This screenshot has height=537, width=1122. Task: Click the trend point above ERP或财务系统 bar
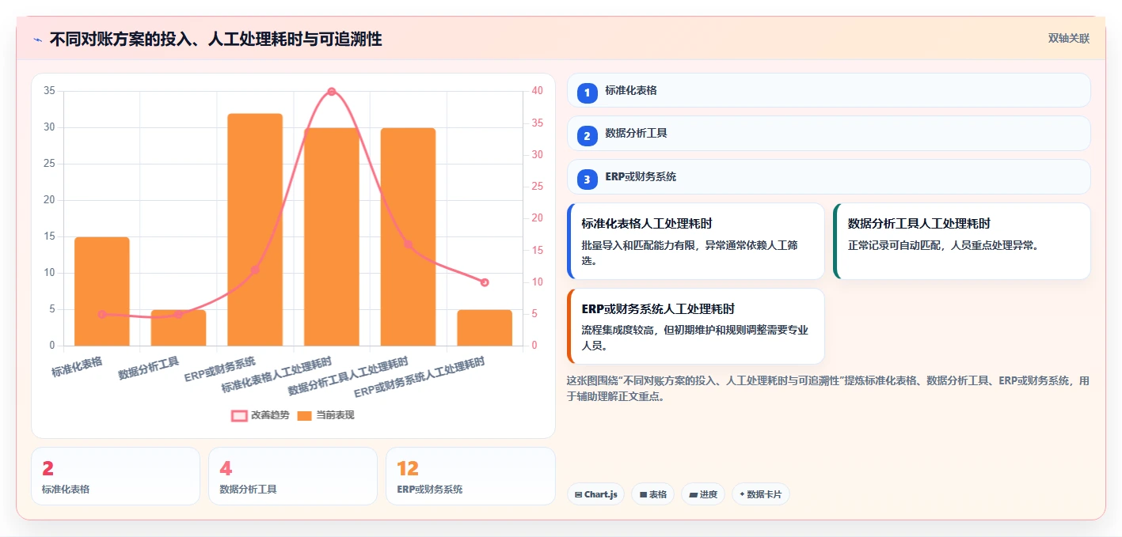(255, 270)
